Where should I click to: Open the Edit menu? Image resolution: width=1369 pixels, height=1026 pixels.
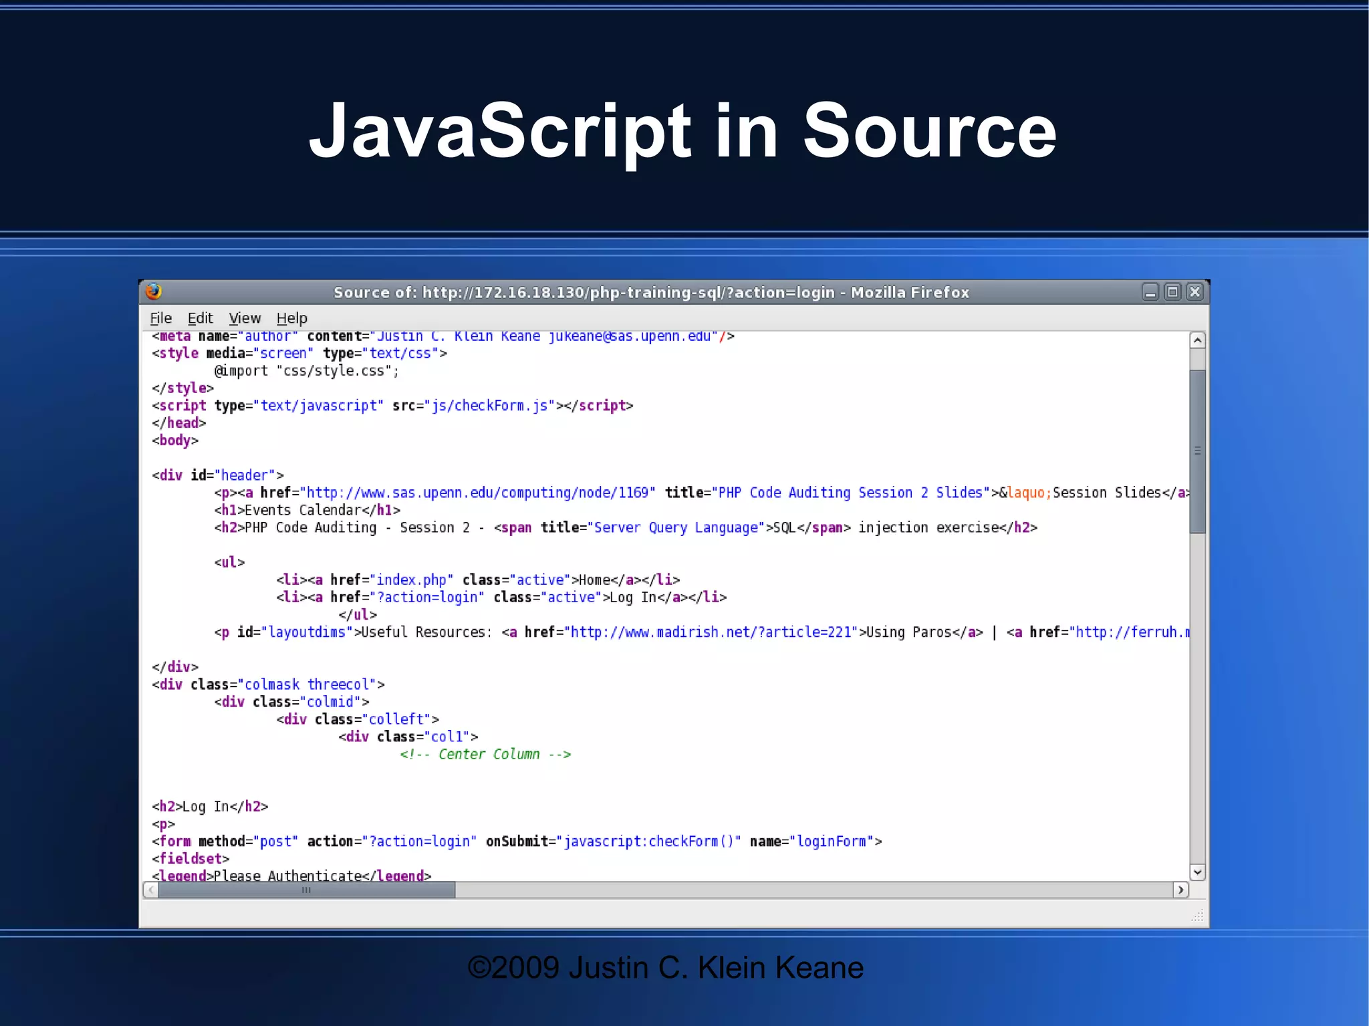[x=200, y=318]
